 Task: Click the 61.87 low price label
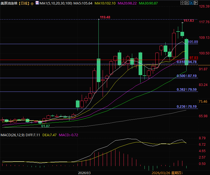coord(45,126)
